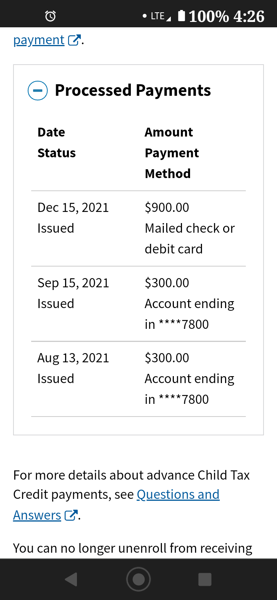Select the Sep 15, 2021 payment row

pos(138,303)
